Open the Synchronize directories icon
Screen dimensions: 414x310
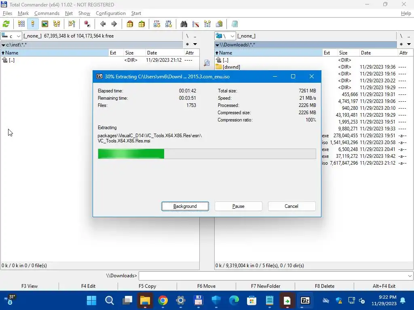point(207,24)
